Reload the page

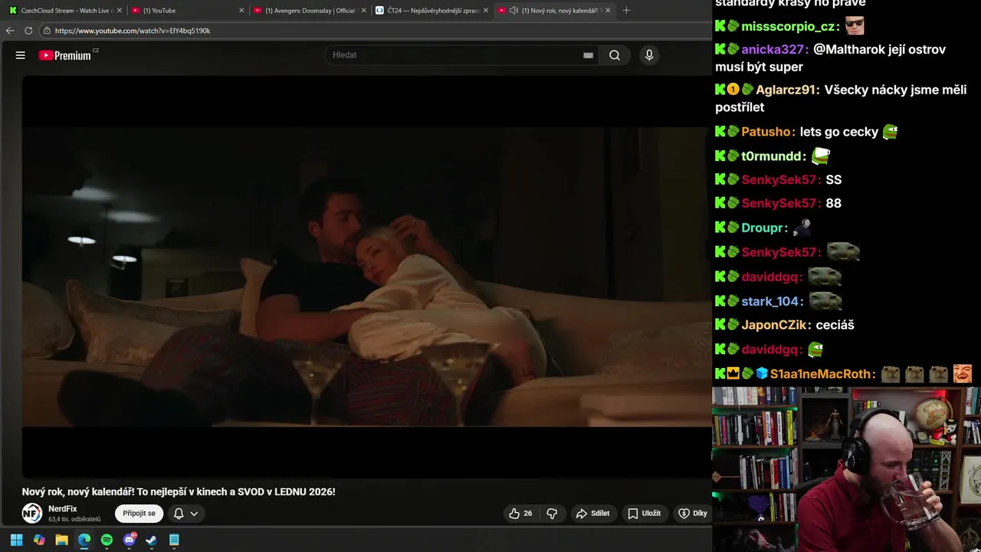pyautogui.click(x=28, y=31)
